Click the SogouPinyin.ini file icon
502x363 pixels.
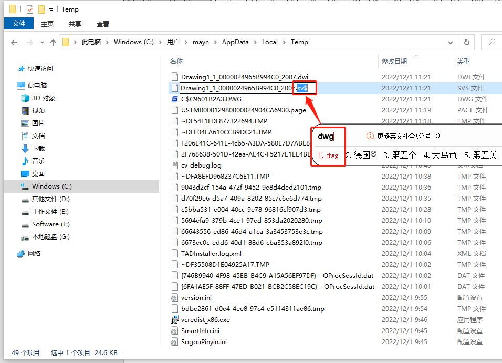click(175, 341)
